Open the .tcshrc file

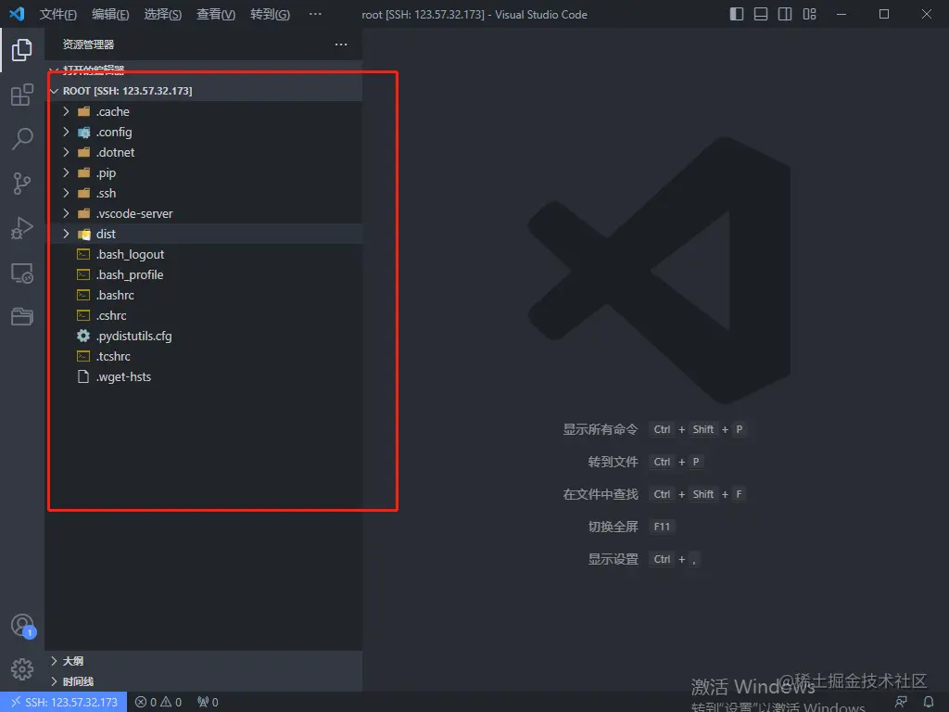click(x=205, y=357)
